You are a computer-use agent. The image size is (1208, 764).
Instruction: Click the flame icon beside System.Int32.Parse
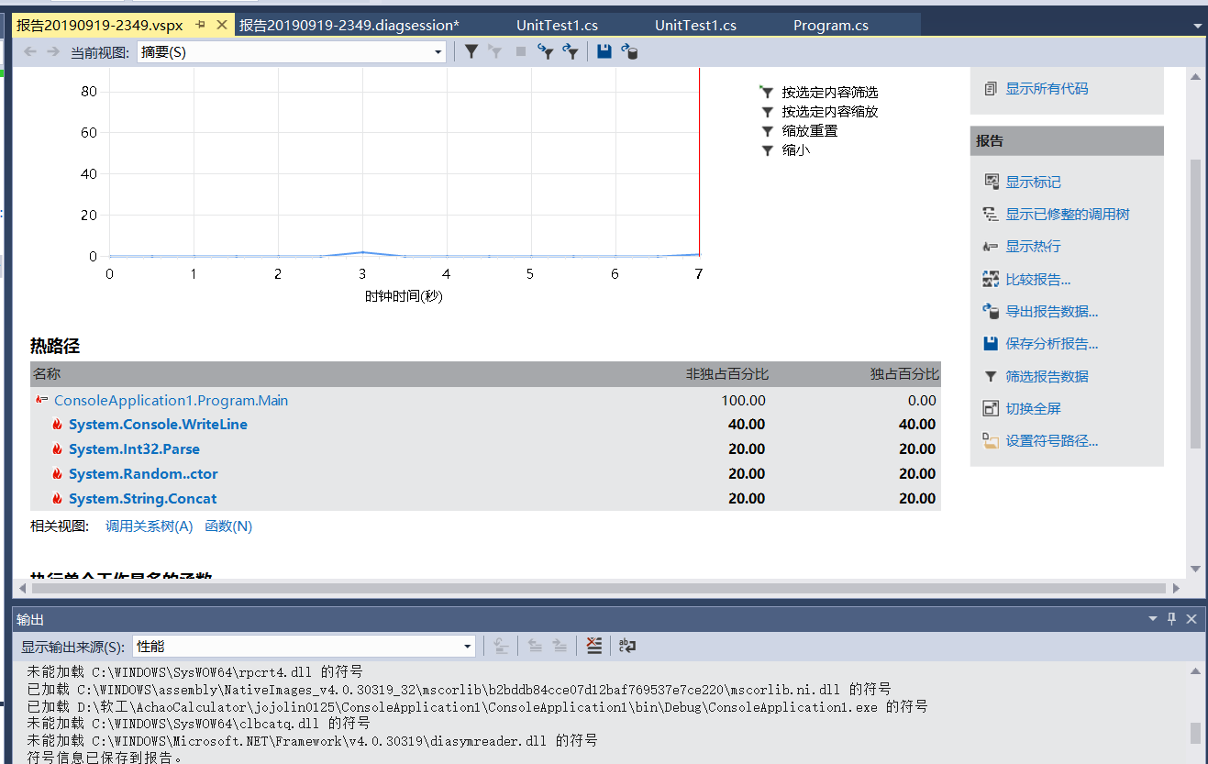click(57, 449)
